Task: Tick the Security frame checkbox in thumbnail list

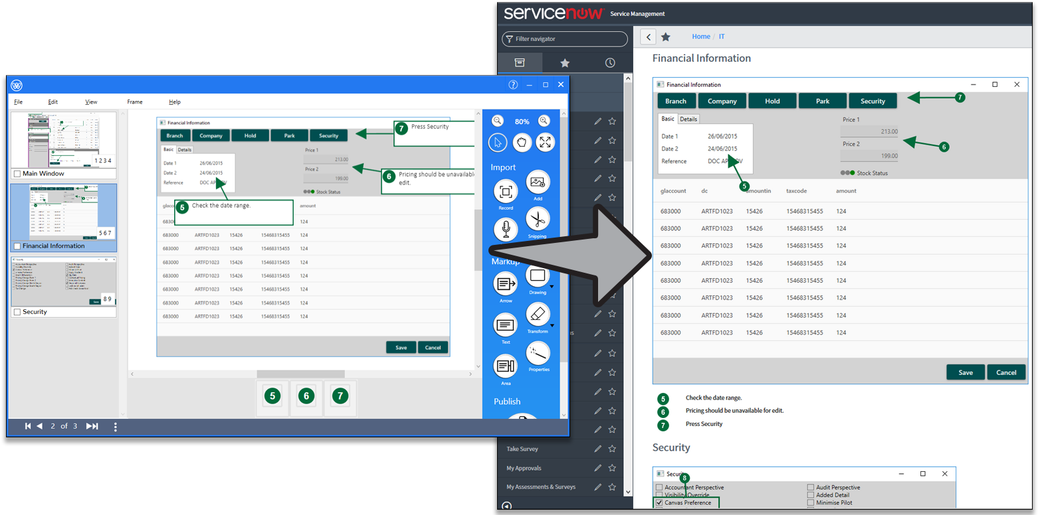Action: pos(17,312)
